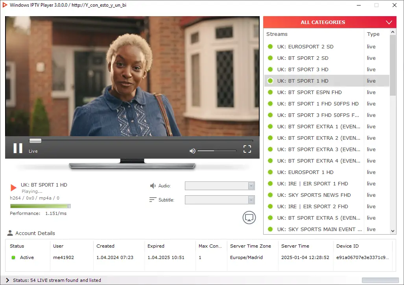404x285 pixels.
Task: Click the Expired column header
Action: tap(156, 246)
